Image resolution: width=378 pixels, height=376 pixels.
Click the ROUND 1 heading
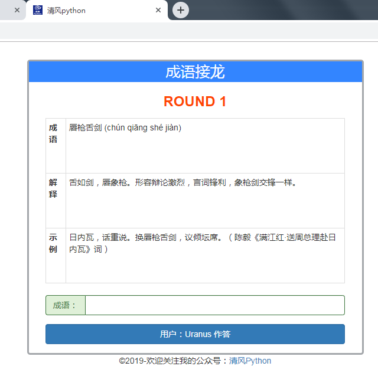click(x=195, y=101)
